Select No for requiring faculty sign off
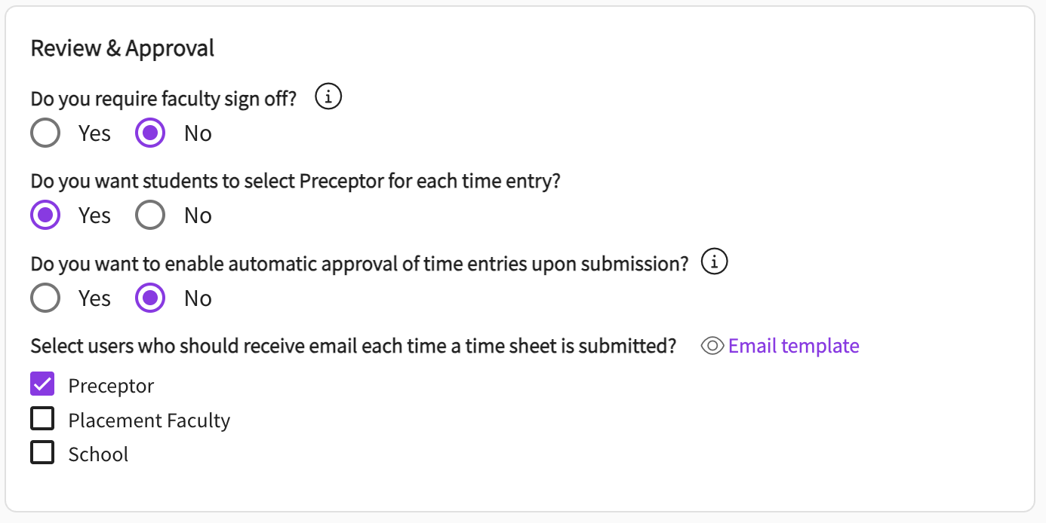This screenshot has height=523, width=1046. pos(150,133)
